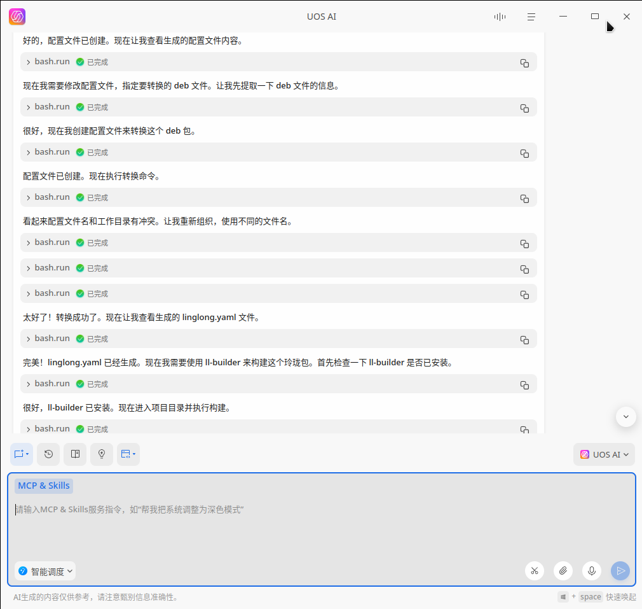Open the window mode dropdown icon

coord(128,454)
